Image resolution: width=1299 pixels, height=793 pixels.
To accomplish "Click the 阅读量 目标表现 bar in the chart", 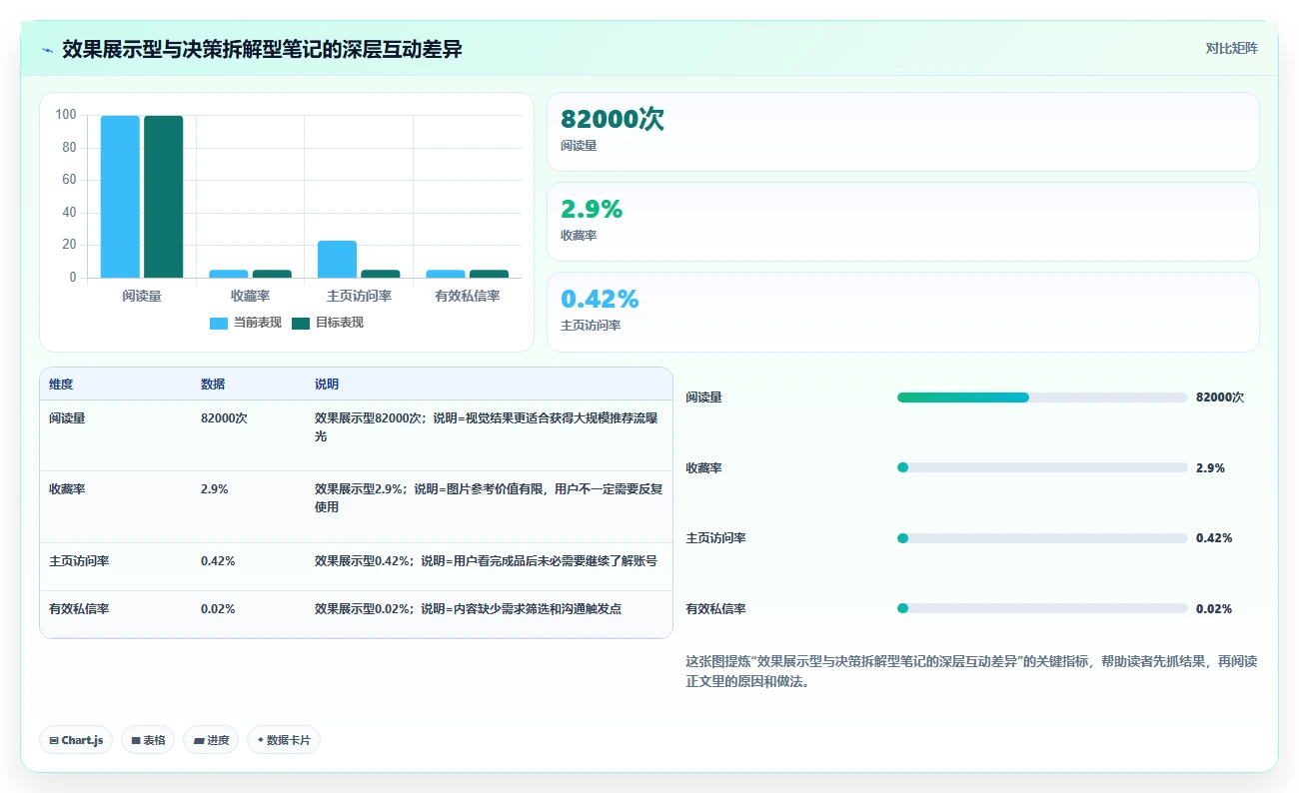I will pos(164,197).
